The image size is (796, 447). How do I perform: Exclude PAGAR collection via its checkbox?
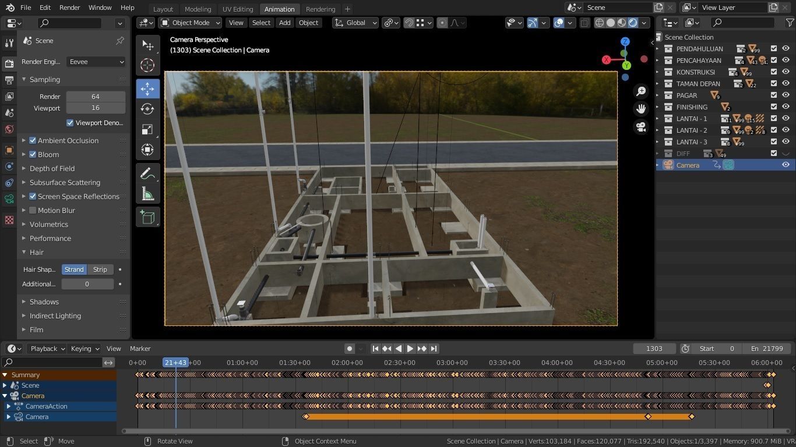click(x=774, y=95)
